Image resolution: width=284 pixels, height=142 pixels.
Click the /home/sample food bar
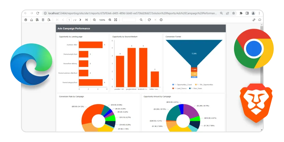[x=83, y=54]
